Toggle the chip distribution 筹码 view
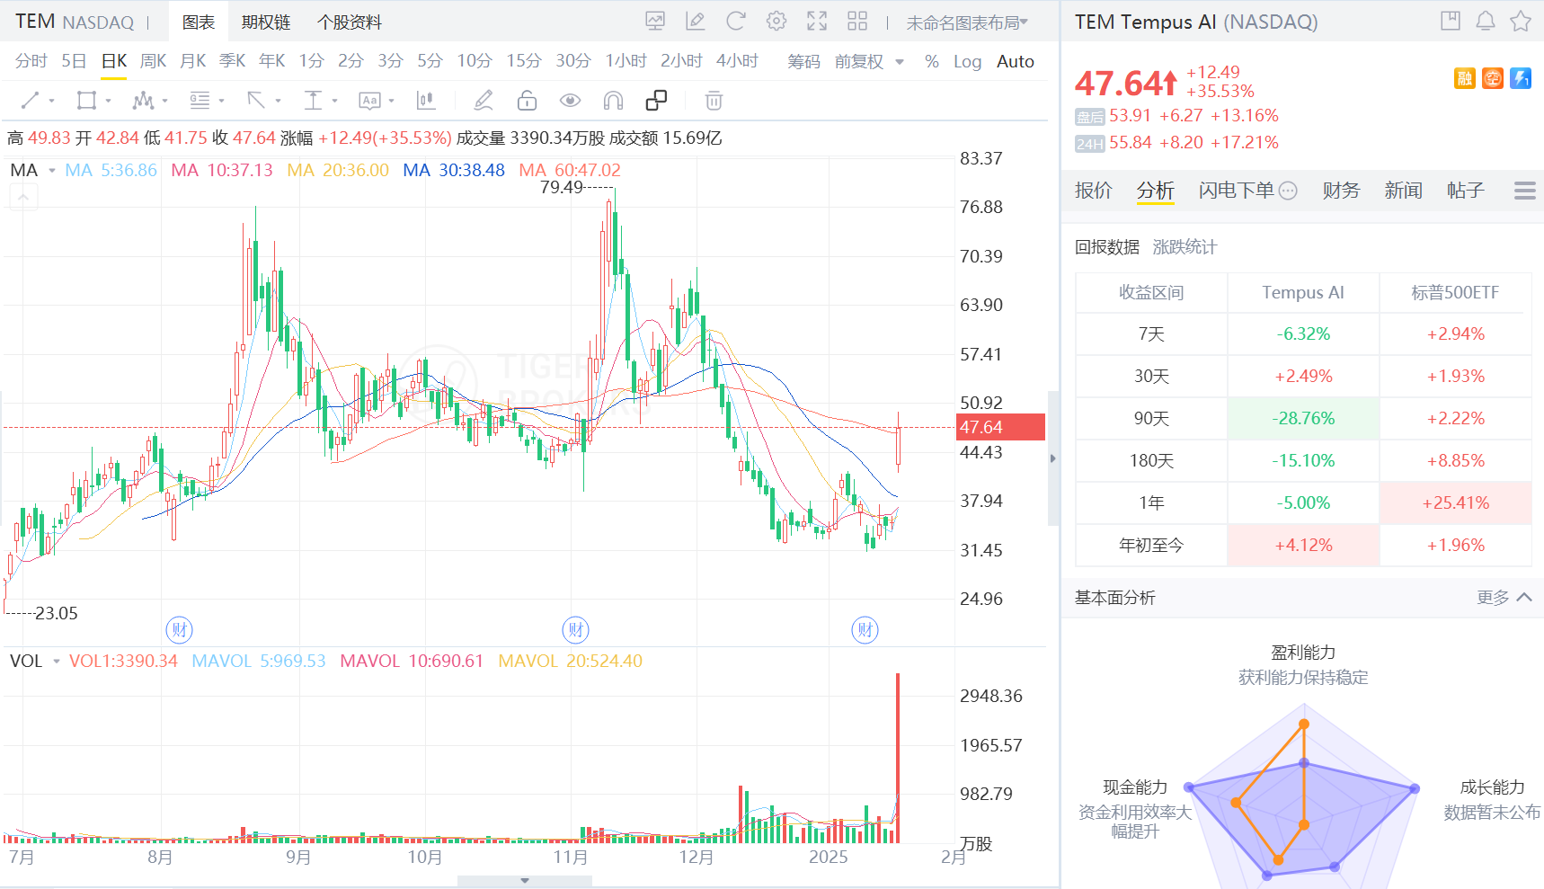Screen dimensions: 1544x889 (x=803, y=61)
